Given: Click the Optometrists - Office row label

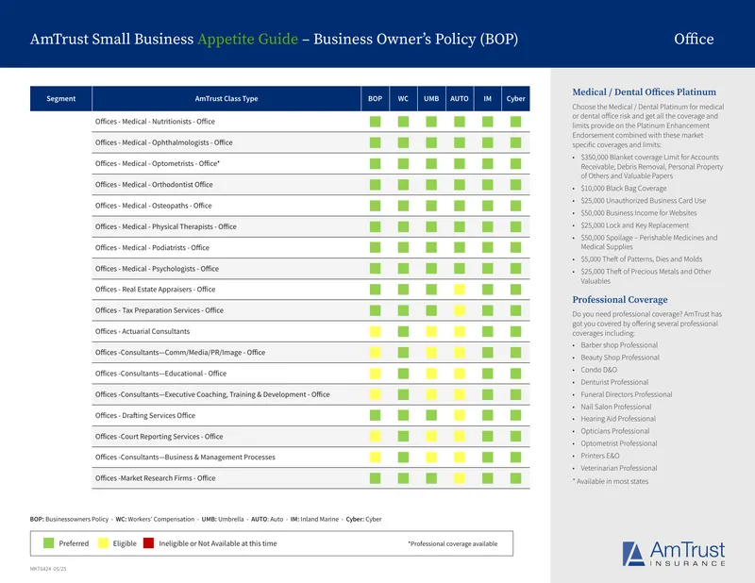Looking at the screenshot, I should pos(158,163).
